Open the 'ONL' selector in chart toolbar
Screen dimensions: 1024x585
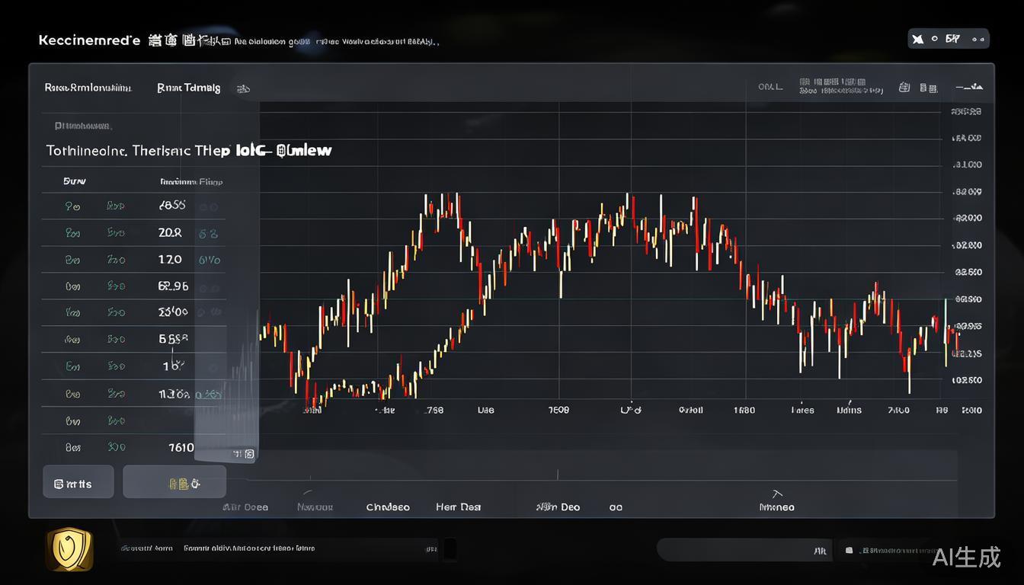pos(770,87)
